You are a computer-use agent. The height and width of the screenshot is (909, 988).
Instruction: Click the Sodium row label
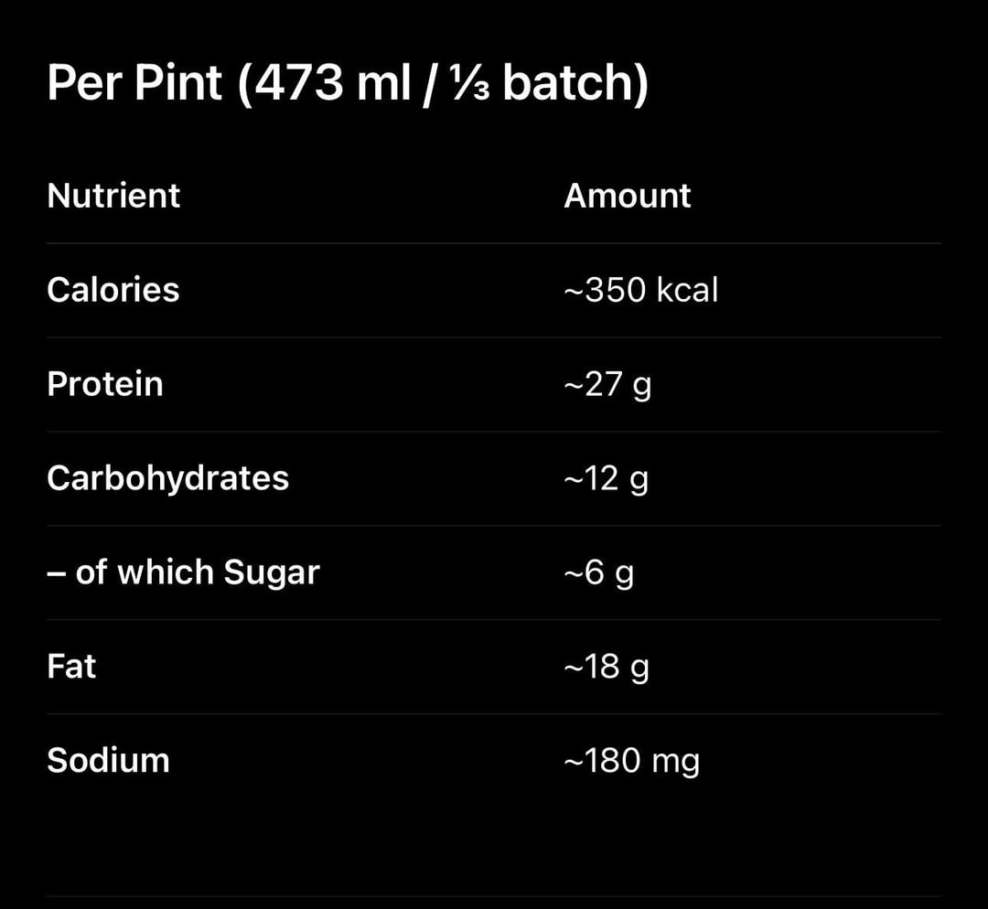pos(108,761)
